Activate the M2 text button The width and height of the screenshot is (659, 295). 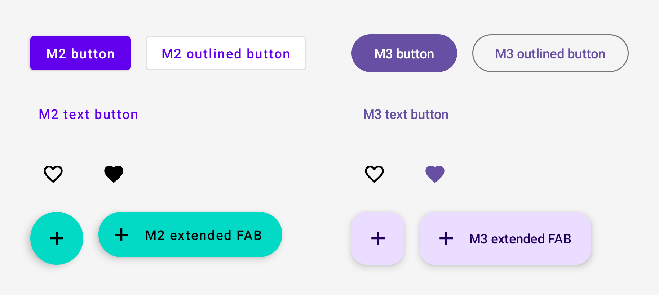point(88,114)
